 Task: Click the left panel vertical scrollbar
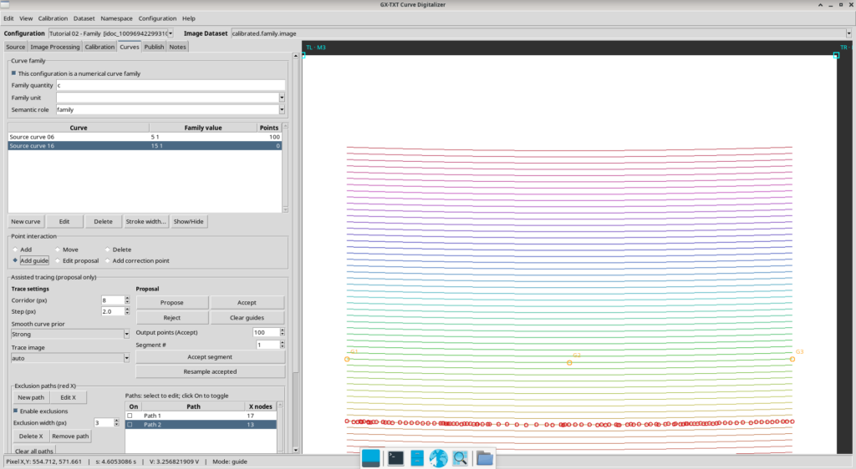pos(296,253)
